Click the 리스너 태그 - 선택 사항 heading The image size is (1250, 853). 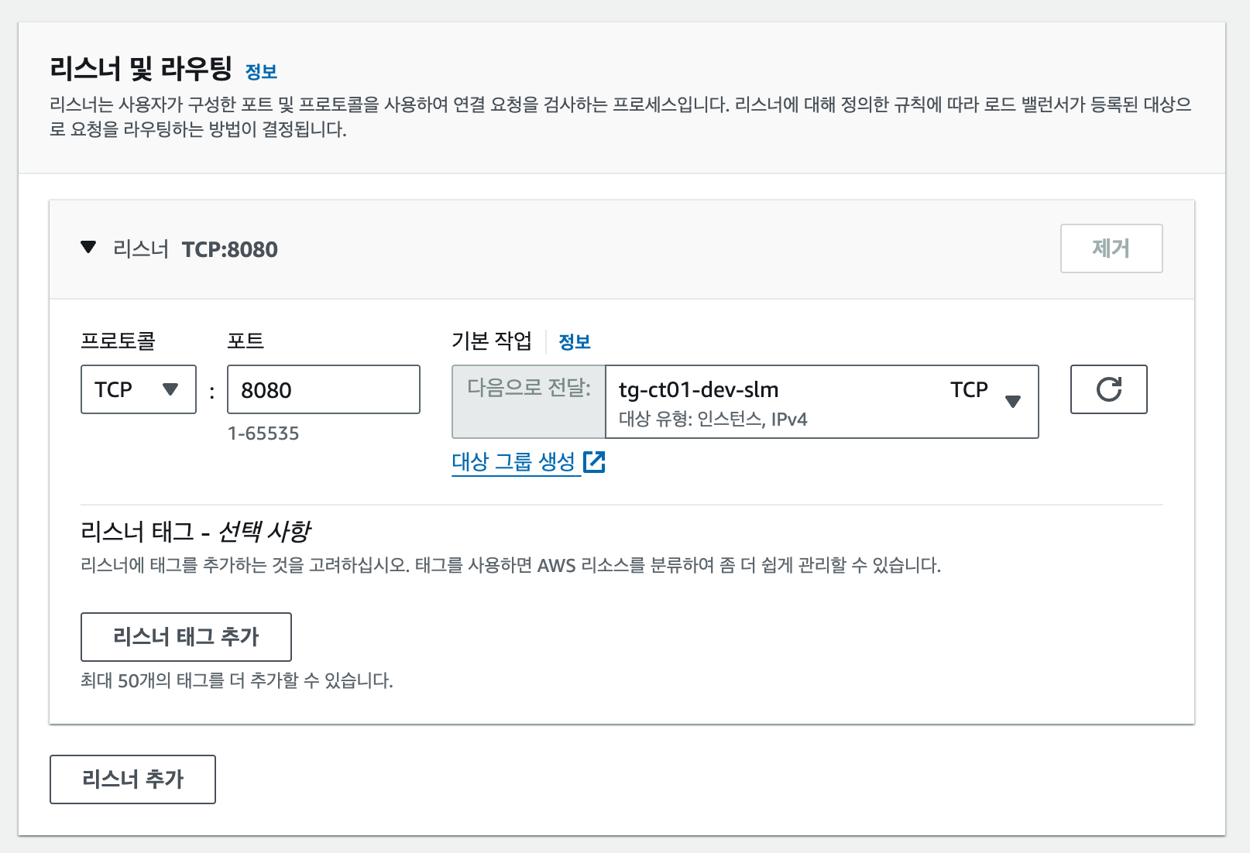coord(195,532)
